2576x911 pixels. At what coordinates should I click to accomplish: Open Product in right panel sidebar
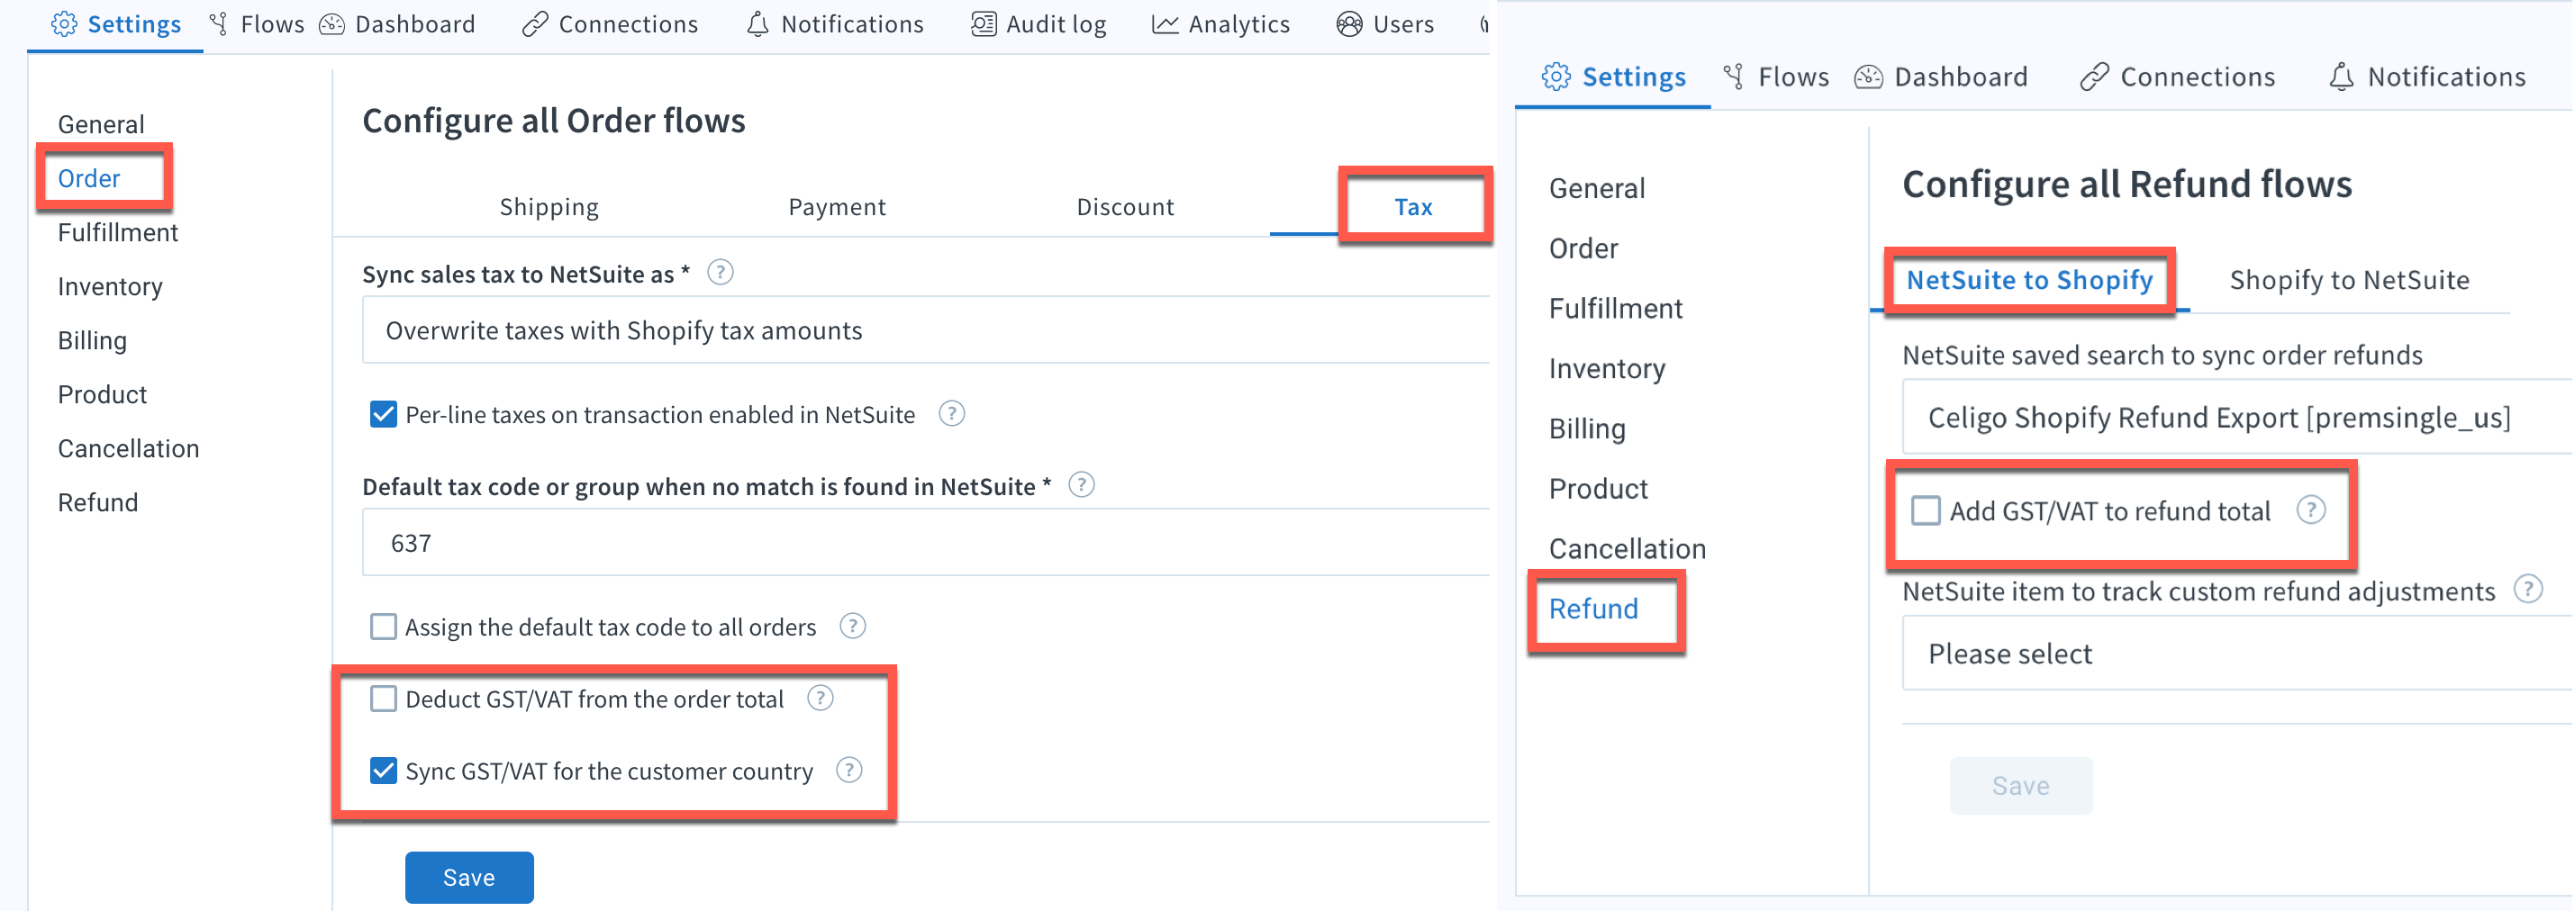click(x=1598, y=488)
